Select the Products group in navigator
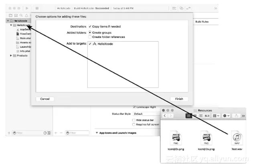Image resolution: width=253 pixels, height=167 pixels. tap(20, 55)
